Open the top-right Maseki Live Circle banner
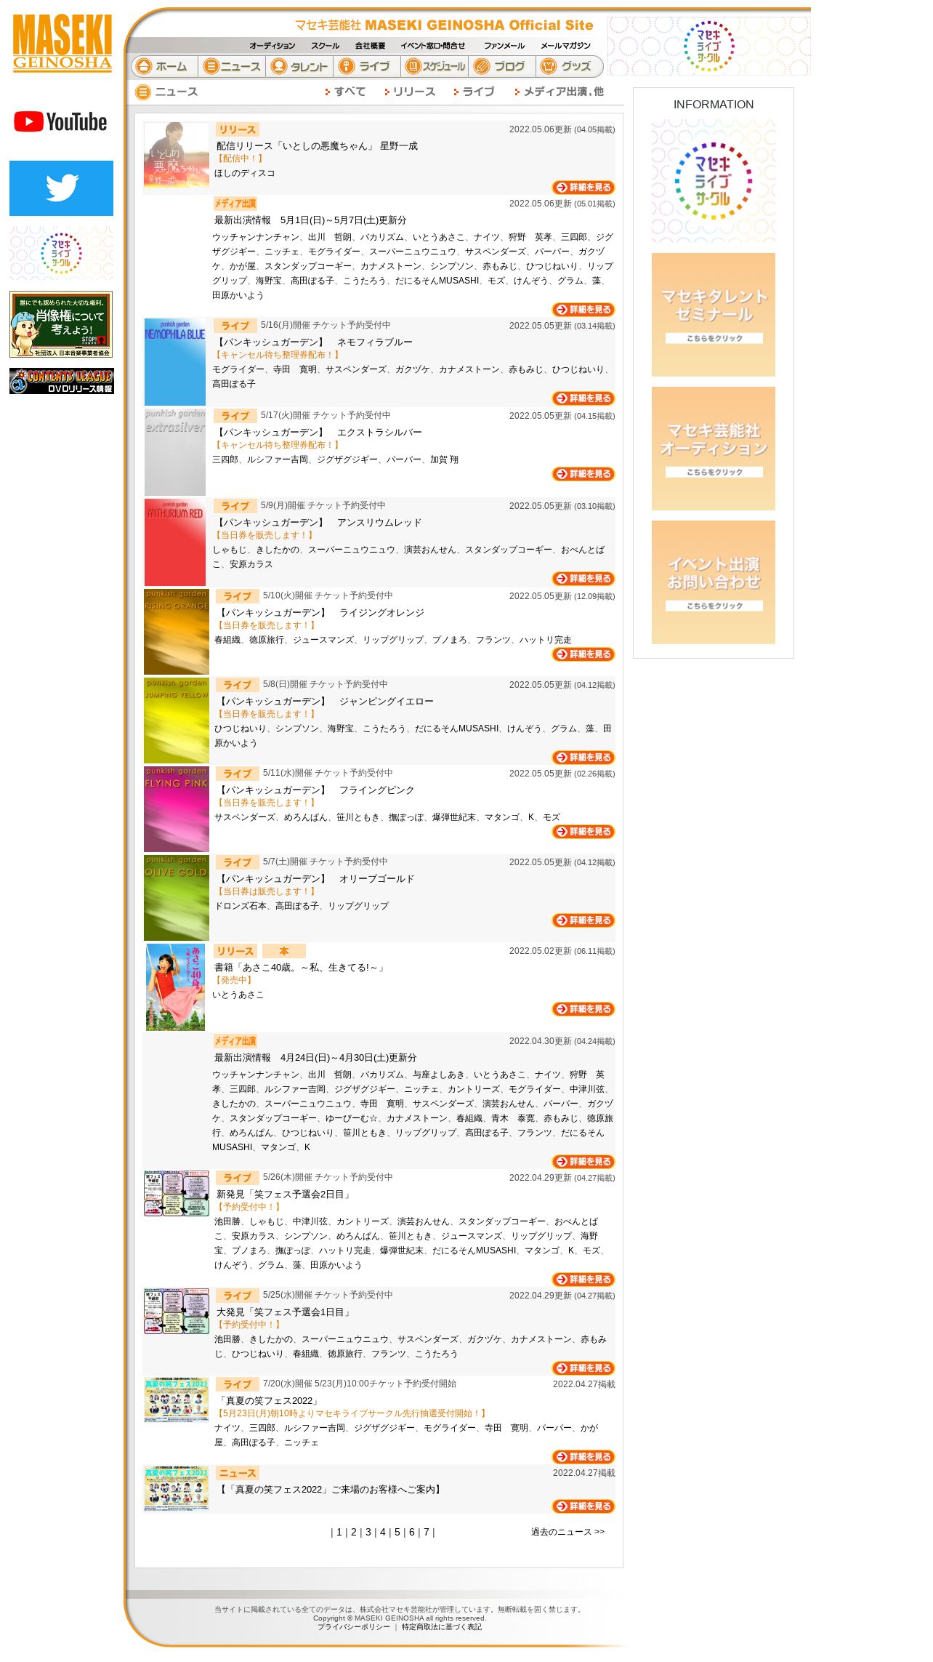Image resolution: width=933 pixels, height=1662 pixels. tap(708, 46)
